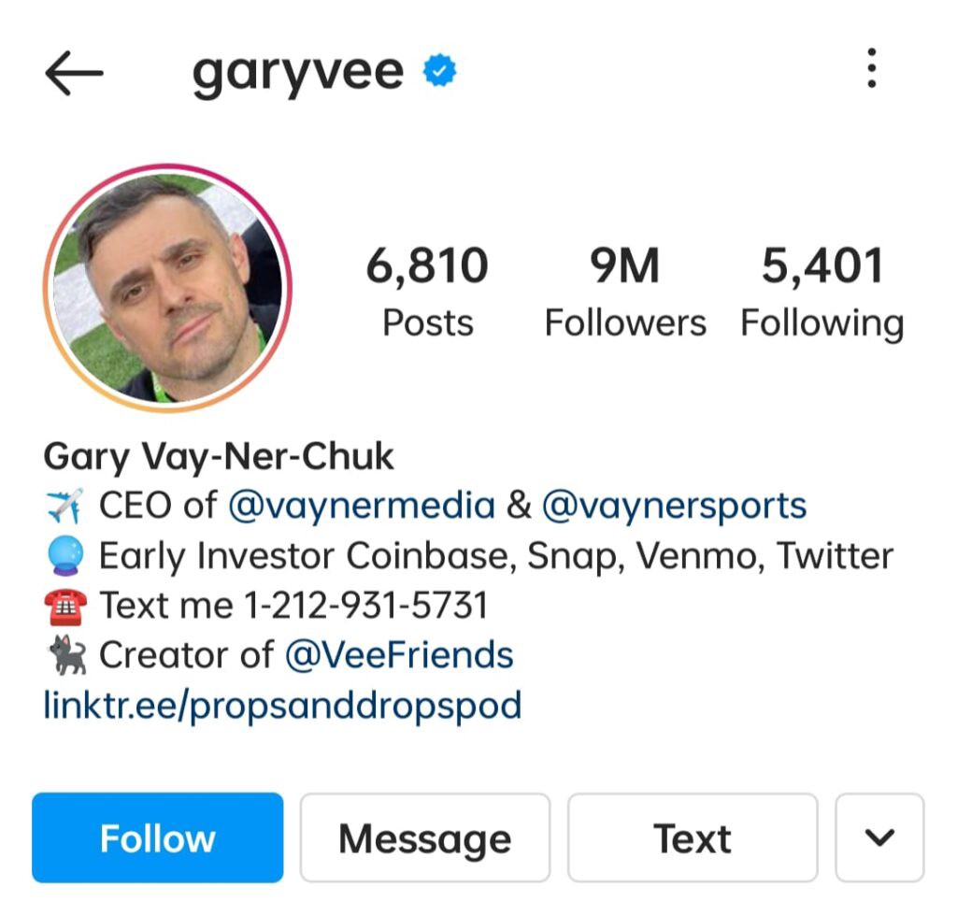The width and height of the screenshot is (957, 901).
Task: Open the @VeeFriends mention link
Action: [x=399, y=655]
